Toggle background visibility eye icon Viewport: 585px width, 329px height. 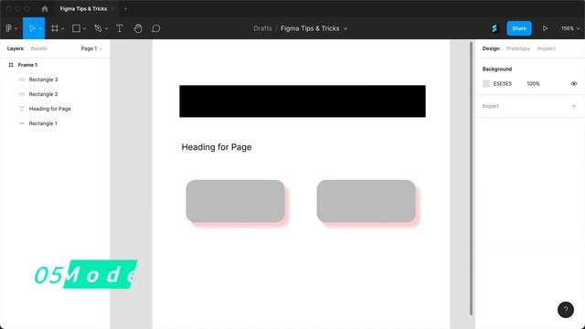pyautogui.click(x=574, y=83)
